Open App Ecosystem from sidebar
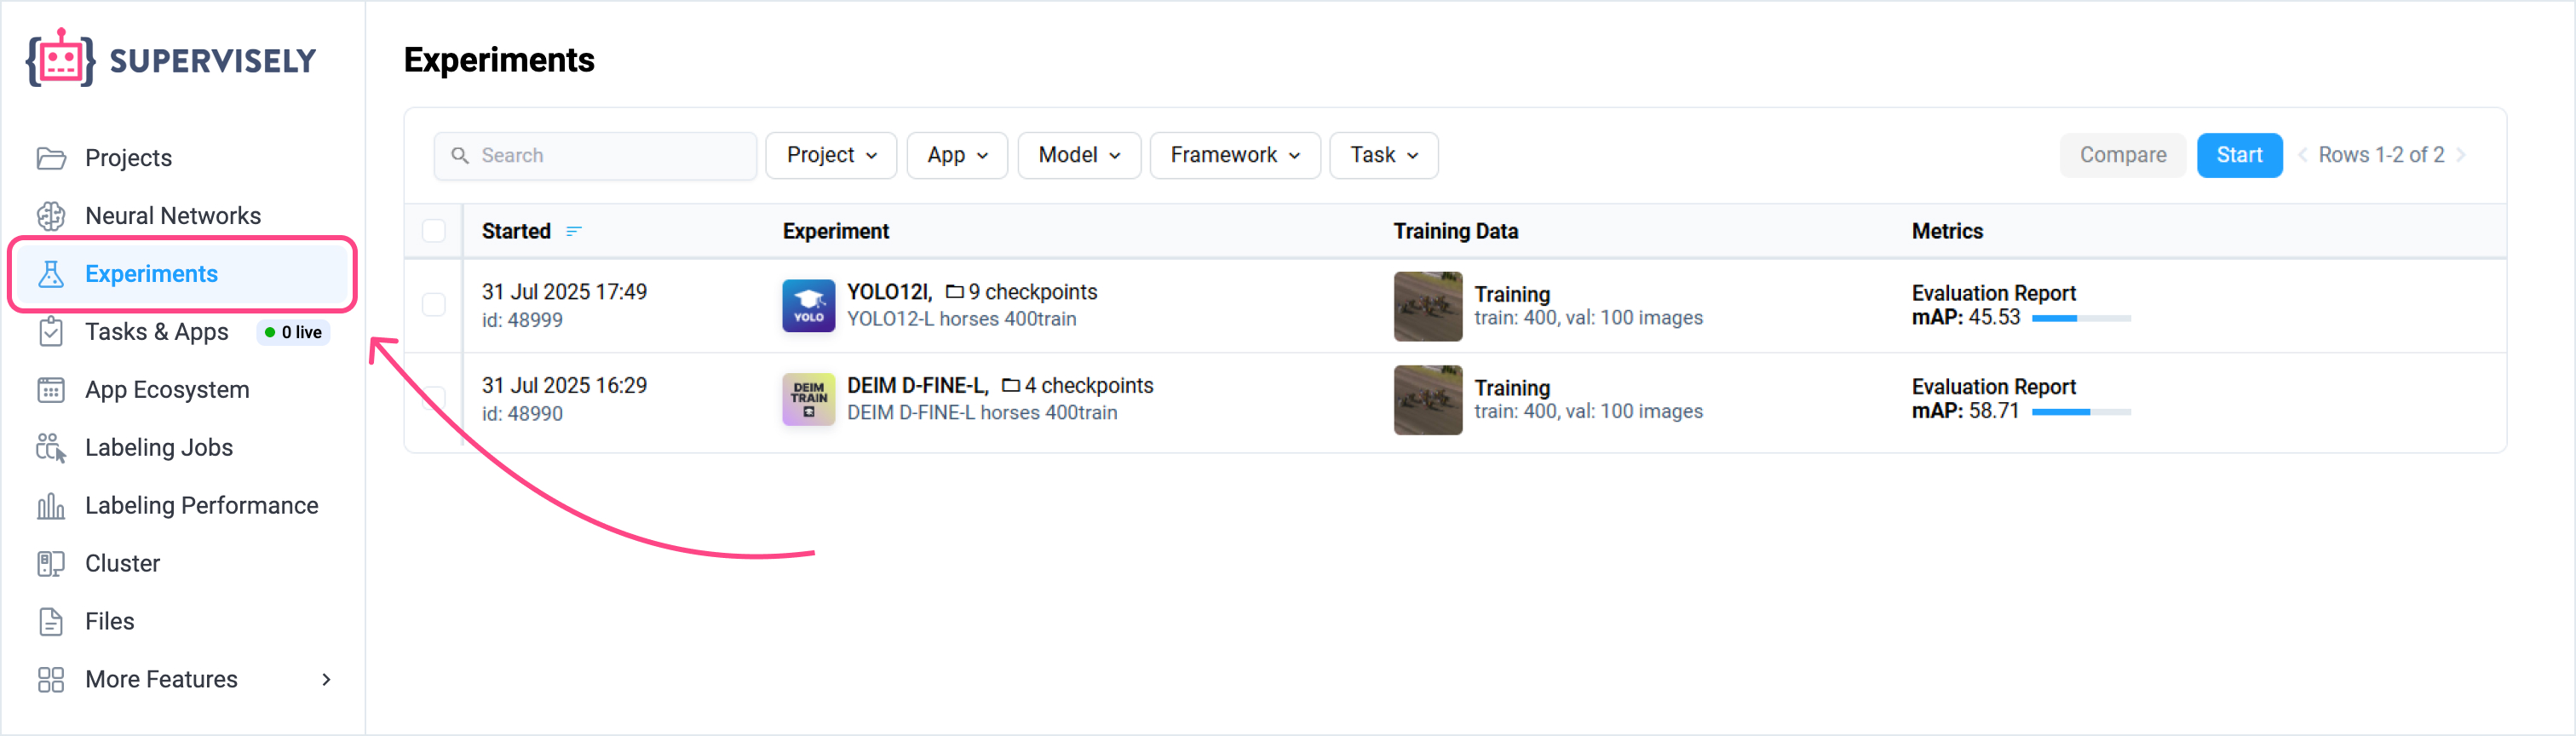 167,390
